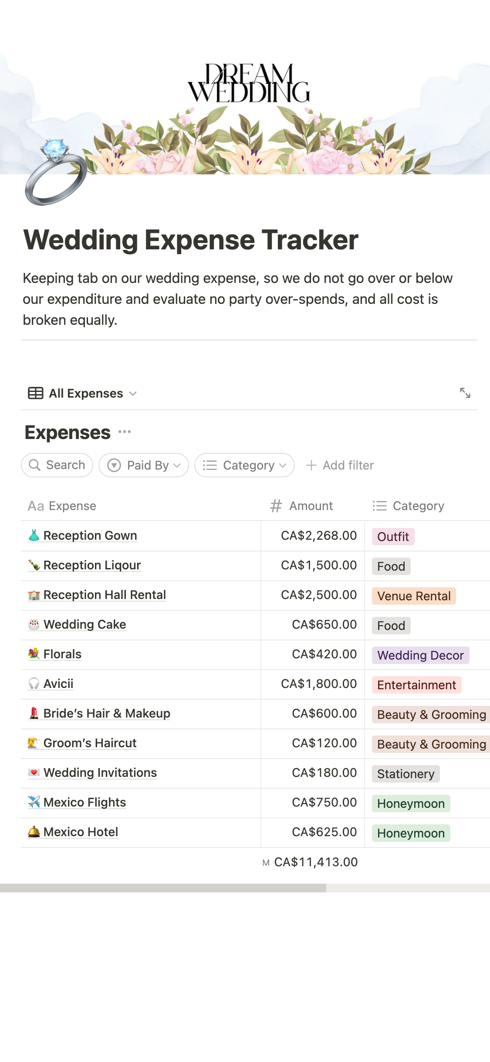This screenshot has height=1062, width=490.
Task: Open the Paid By filter dropdown
Action: click(144, 465)
